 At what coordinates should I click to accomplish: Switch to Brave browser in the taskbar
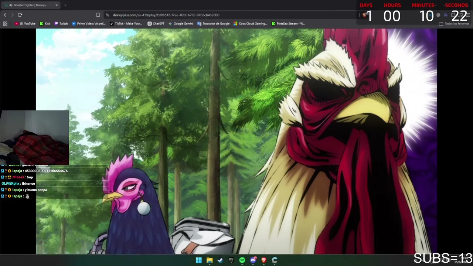[x=264, y=260]
